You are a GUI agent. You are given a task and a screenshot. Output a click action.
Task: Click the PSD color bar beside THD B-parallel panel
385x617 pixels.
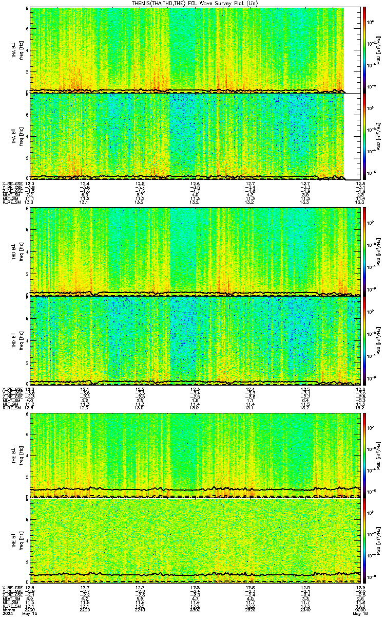pos(364,340)
